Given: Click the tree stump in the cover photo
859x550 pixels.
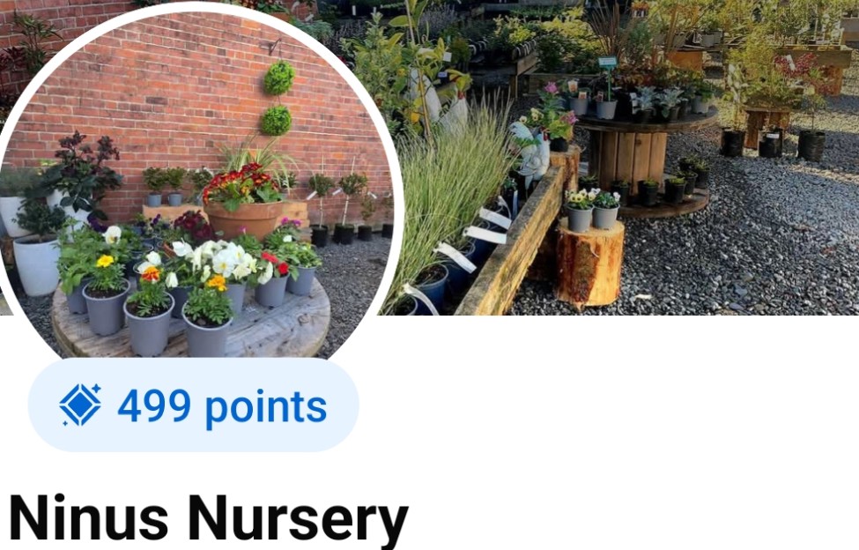Looking at the screenshot, I should click(x=590, y=263).
